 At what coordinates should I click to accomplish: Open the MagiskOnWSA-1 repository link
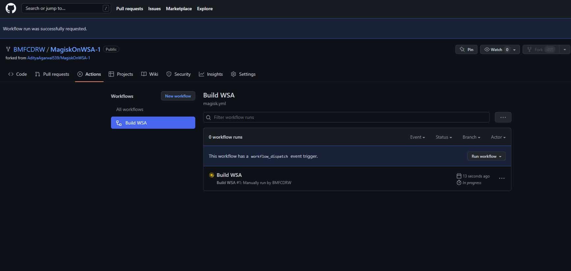coord(75,49)
